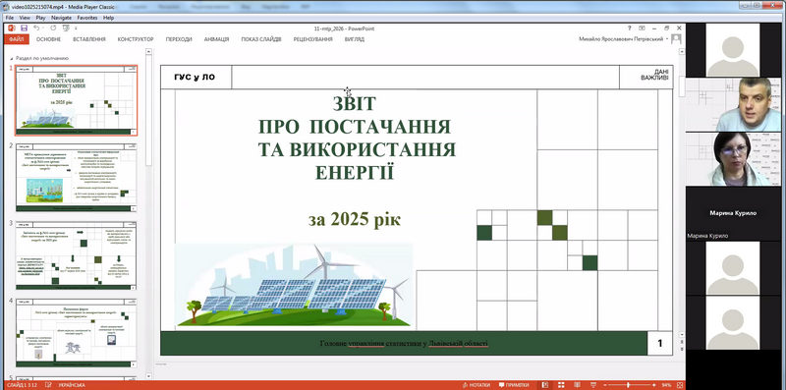Open the АНІМАЦІЯ ribbon tab
Viewport: 786px width, 390px height.
[x=216, y=39]
